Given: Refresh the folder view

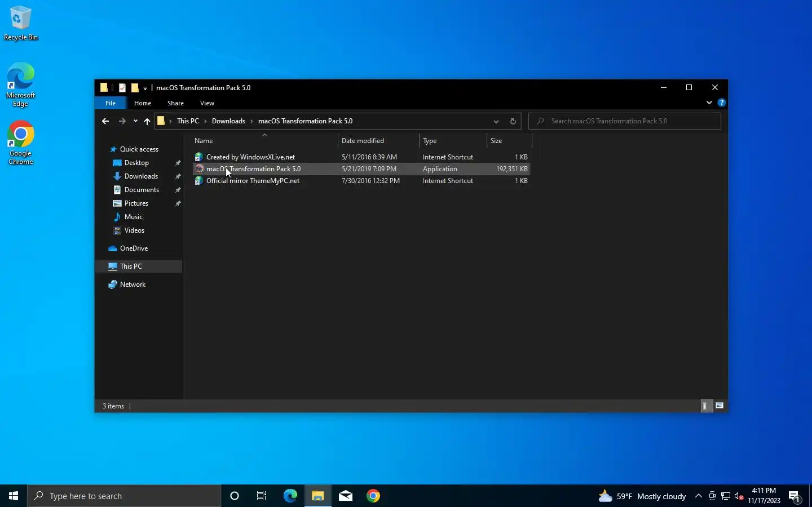Looking at the screenshot, I should coord(513,121).
